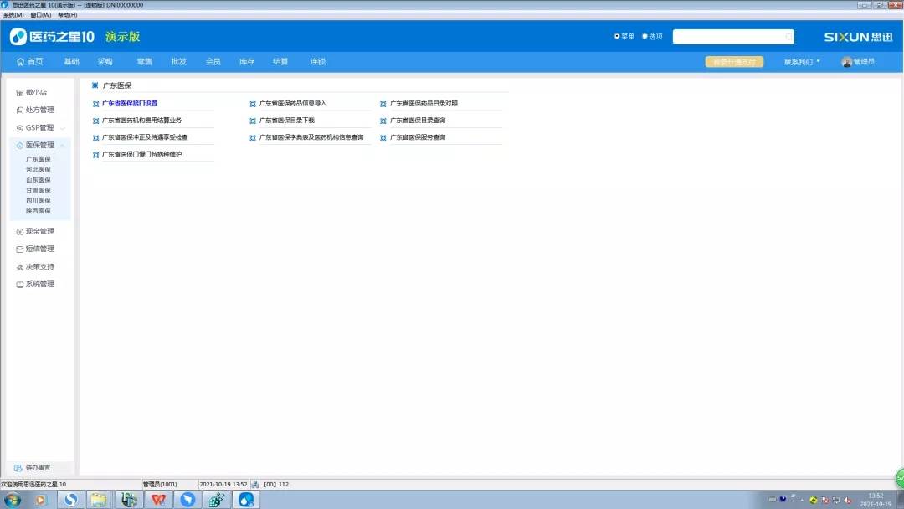Viewport: 904px width, 509px height.
Task: Open the 会员 navigation tab
Action: 213,62
